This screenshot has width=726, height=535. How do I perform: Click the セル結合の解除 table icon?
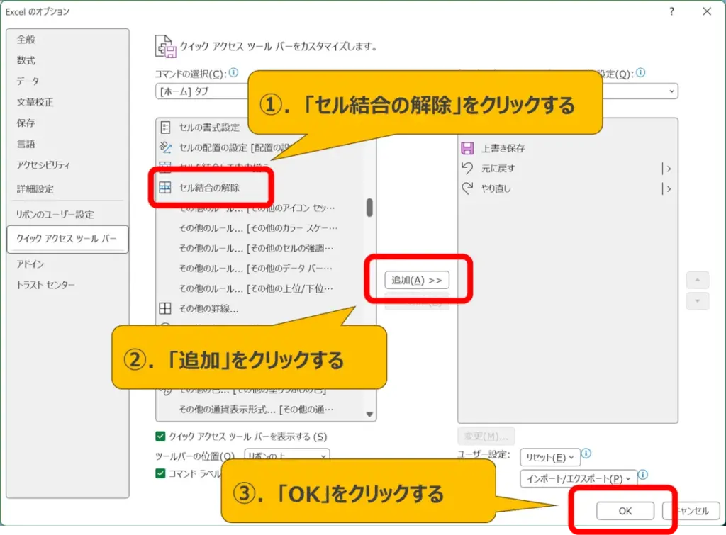click(165, 188)
